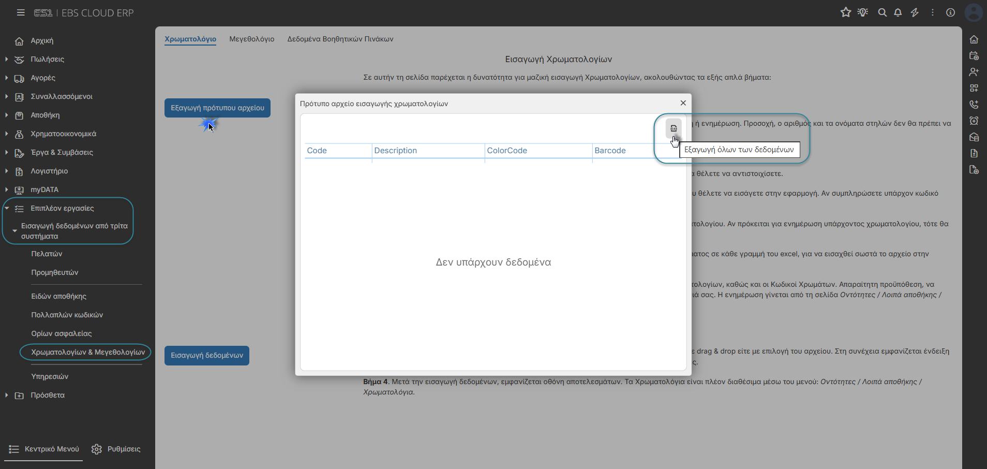
Task: Click the Εξαγωγή πρότυπου αρχείου button
Action: pyautogui.click(x=217, y=108)
